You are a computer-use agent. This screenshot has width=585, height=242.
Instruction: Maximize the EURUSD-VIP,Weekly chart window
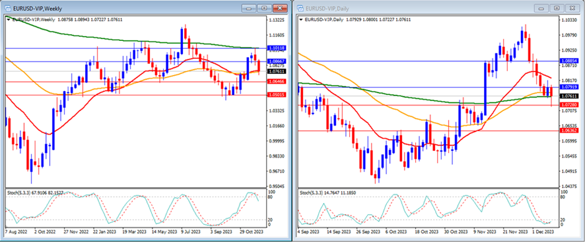(264, 8)
